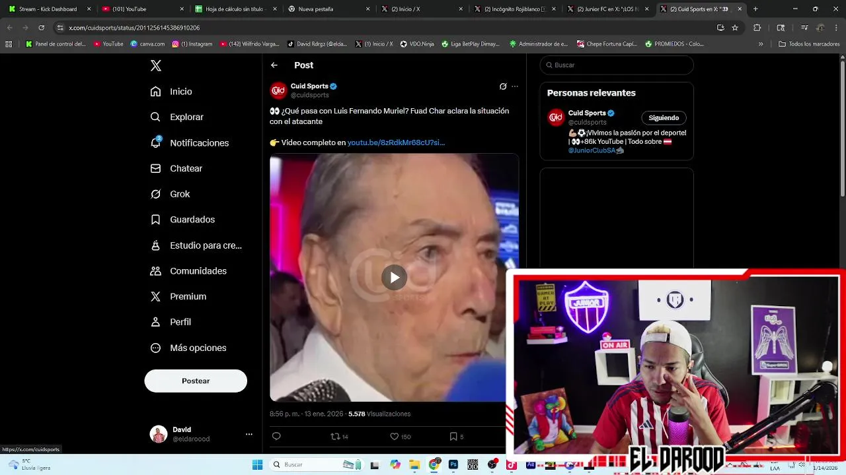Open Chatear messages
This screenshot has height=475, width=846.
176,168
